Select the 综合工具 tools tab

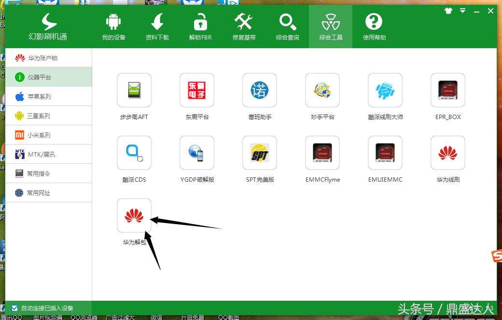(331, 27)
